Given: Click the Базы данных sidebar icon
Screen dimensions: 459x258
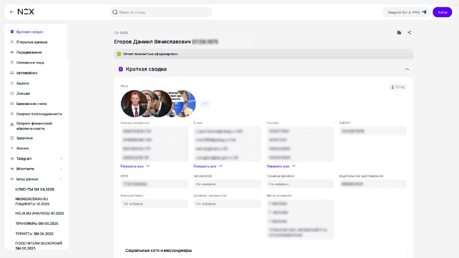Looking at the screenshot, I should [x=12, y=179].
